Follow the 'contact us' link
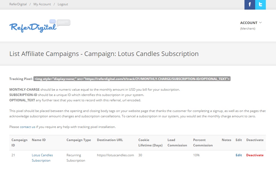The image size is (276, 176). [28, 127]
